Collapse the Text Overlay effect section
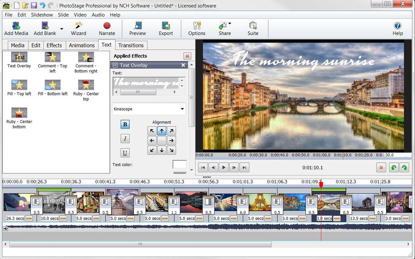415x259 pixels. 115,65
